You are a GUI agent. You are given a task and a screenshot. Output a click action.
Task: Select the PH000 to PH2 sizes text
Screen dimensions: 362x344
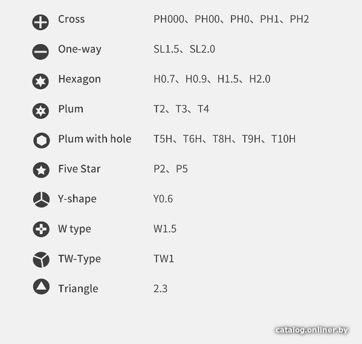click(231, 19)
